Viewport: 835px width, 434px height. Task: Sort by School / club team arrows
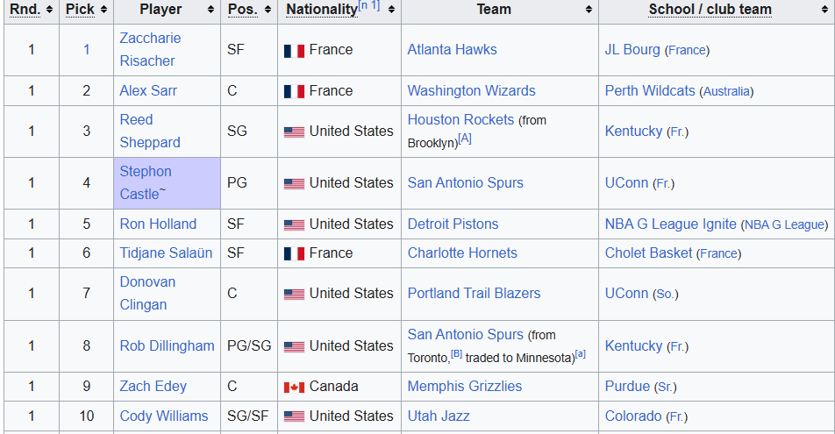coord(824,10)
